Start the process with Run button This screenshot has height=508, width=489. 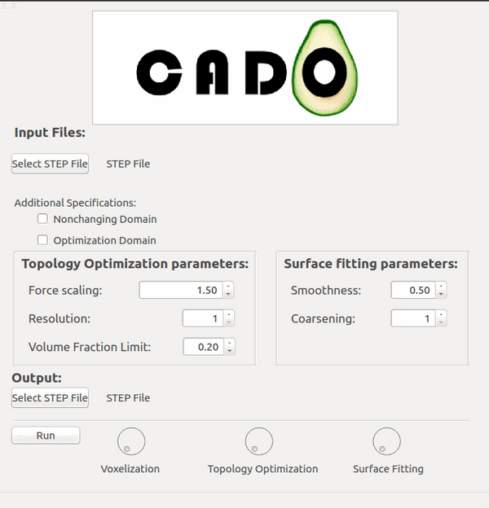click(x=46, y=436)
